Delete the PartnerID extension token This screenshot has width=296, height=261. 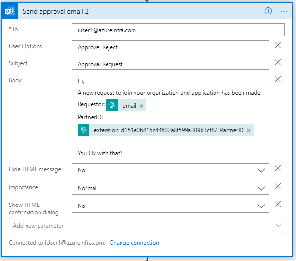click(249, 130)
